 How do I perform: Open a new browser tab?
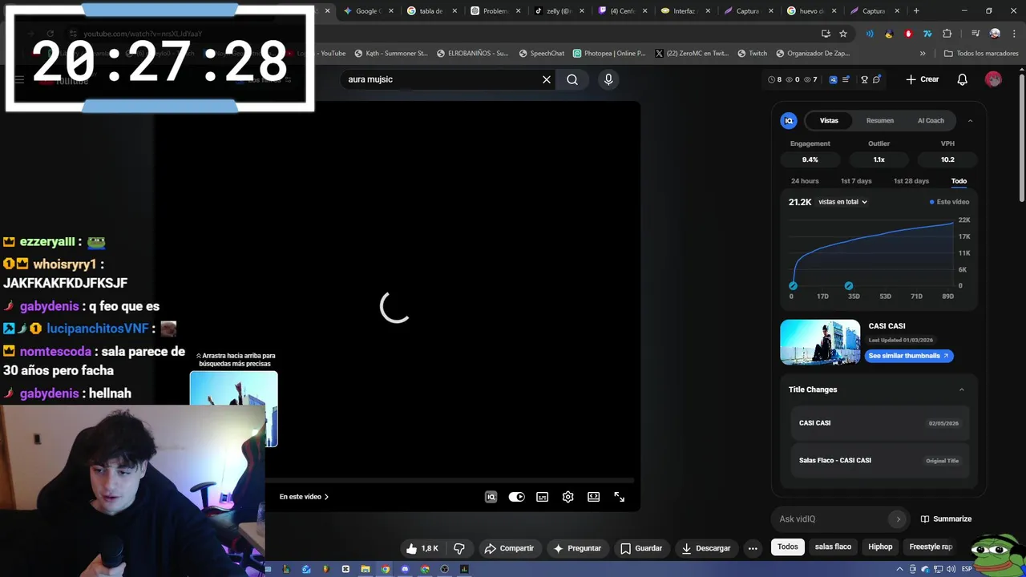[916, 11]
